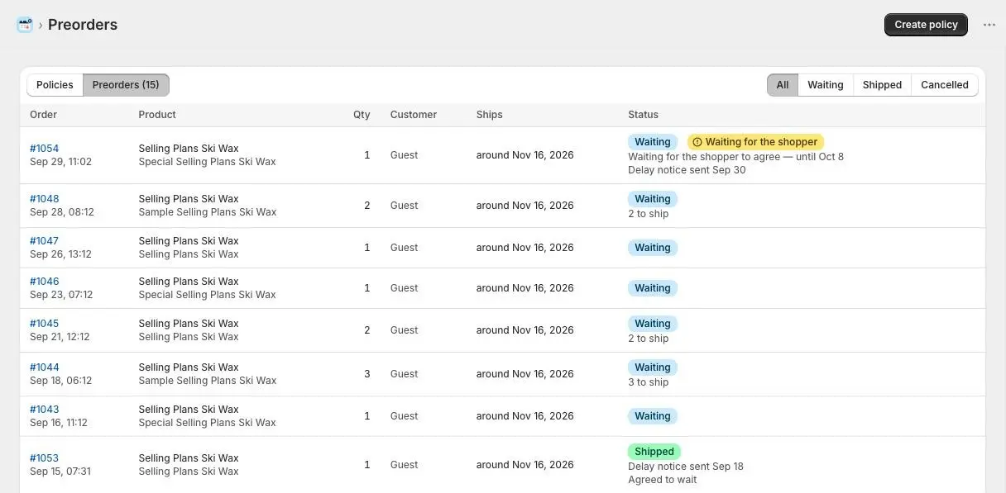
Task: Filter by All preorders
Action: [x=783, y=85]
